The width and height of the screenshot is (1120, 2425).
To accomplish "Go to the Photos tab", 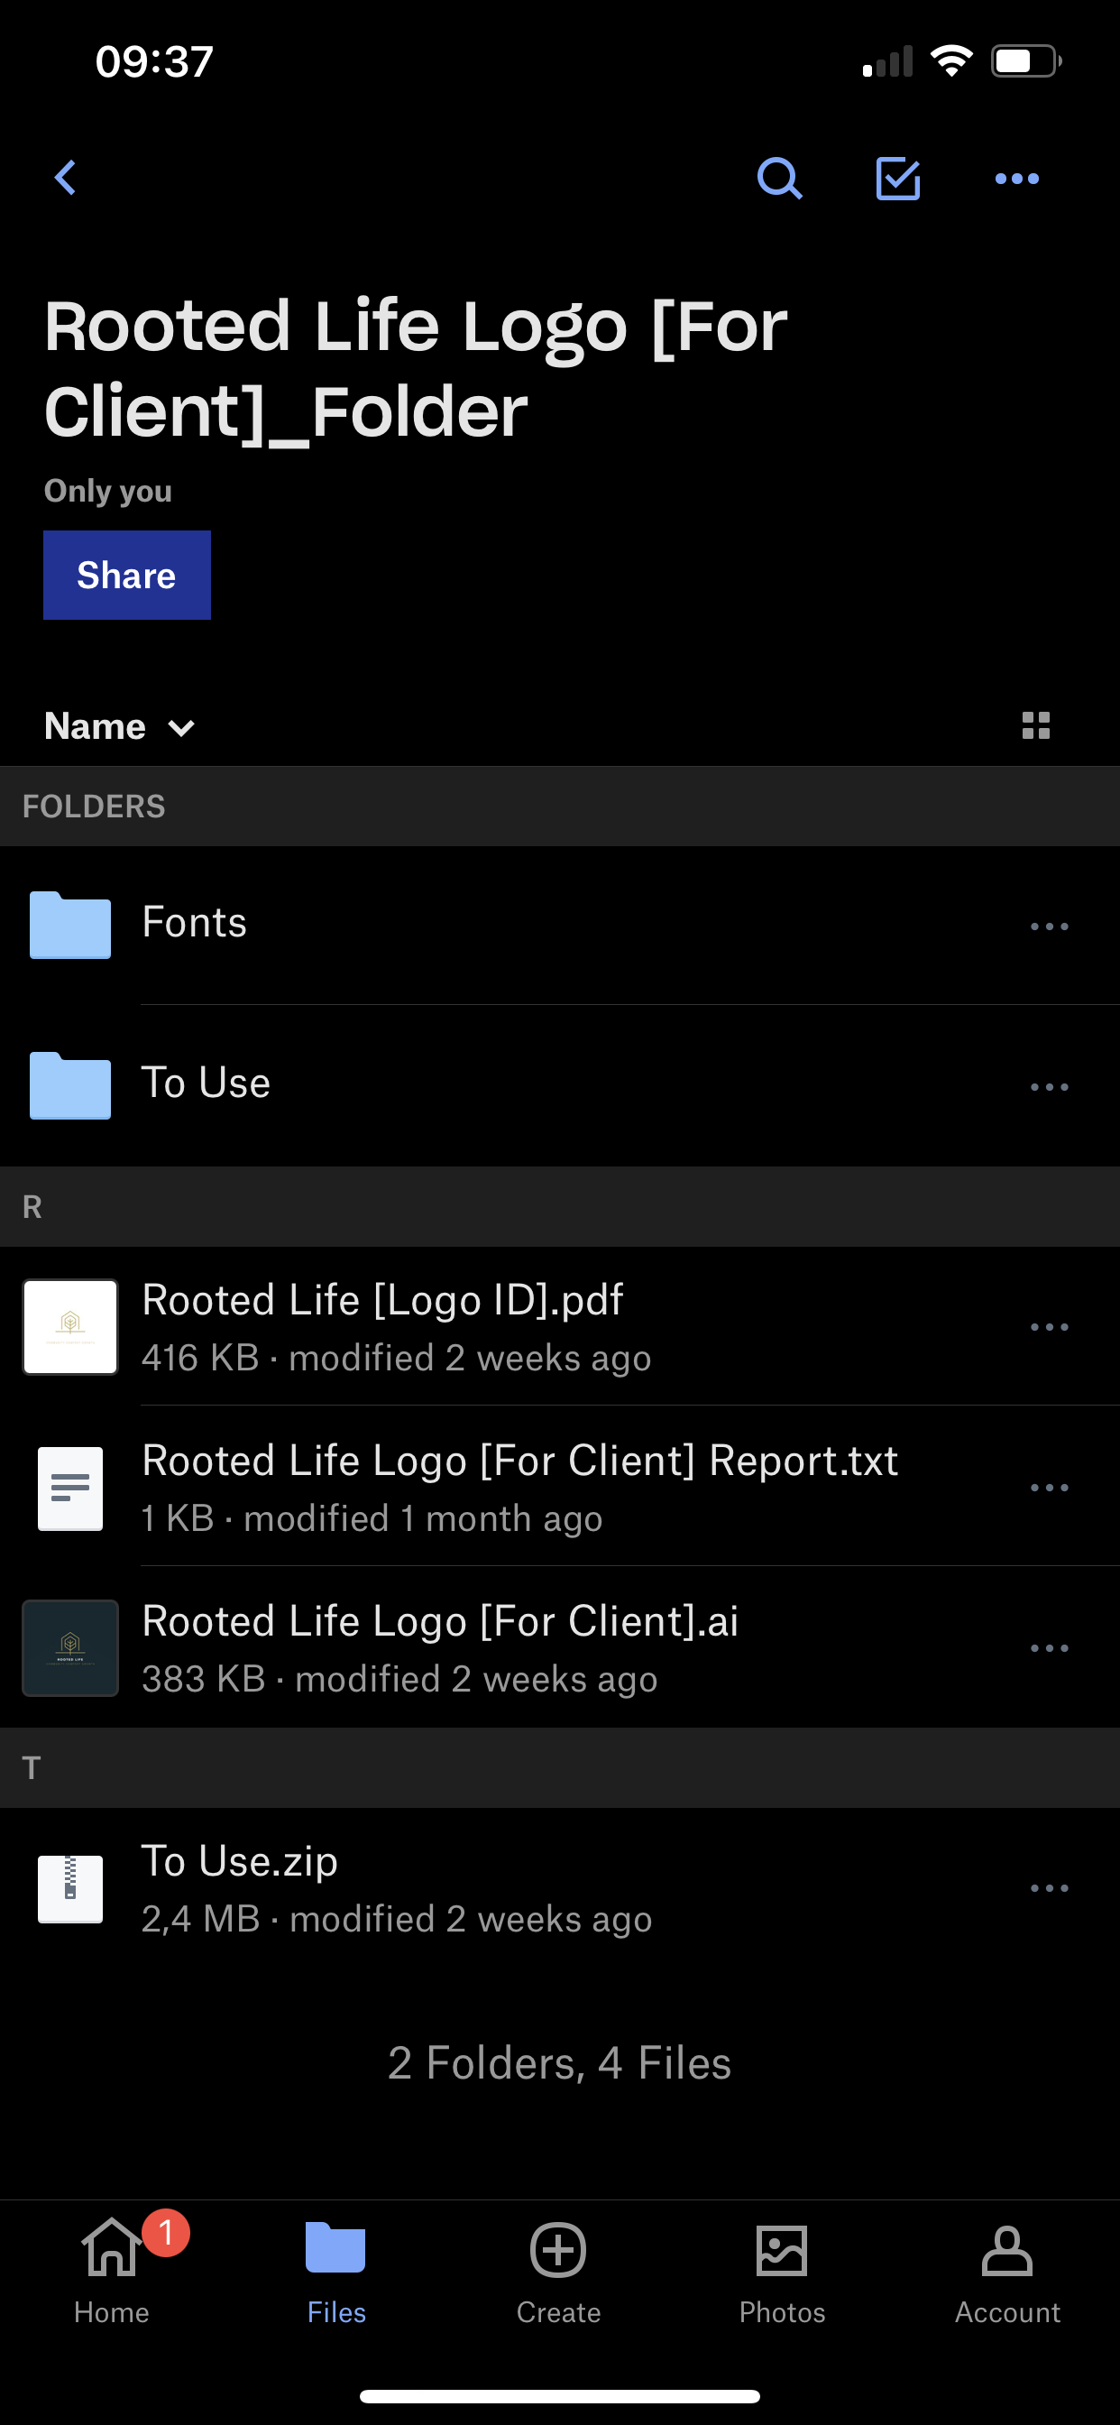I will [x=781, y=2271].
